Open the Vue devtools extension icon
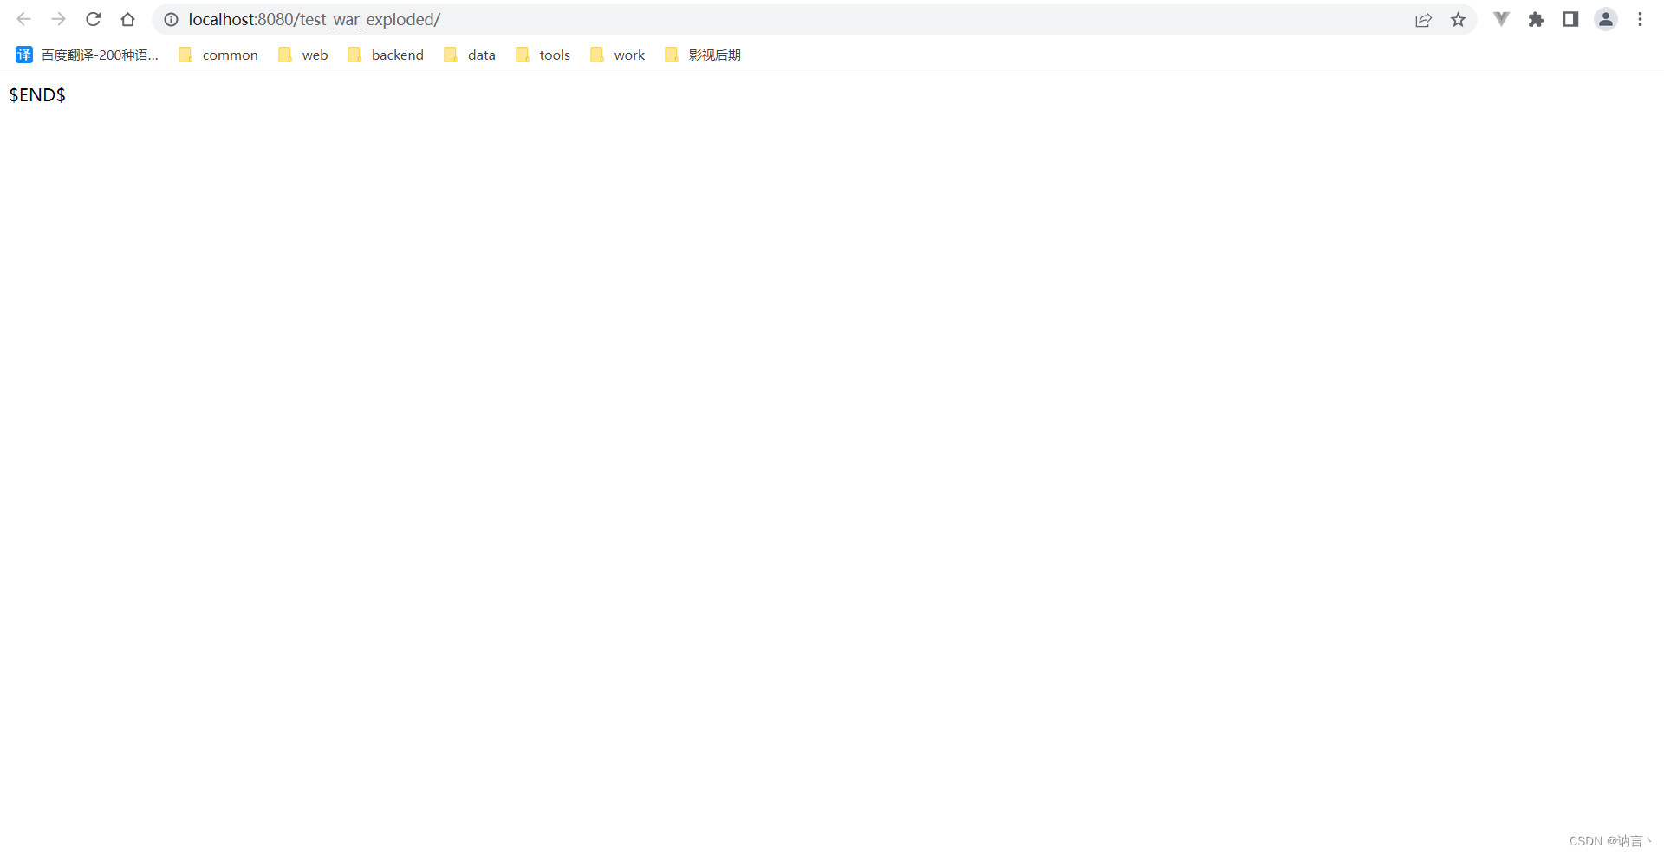 1501,19
